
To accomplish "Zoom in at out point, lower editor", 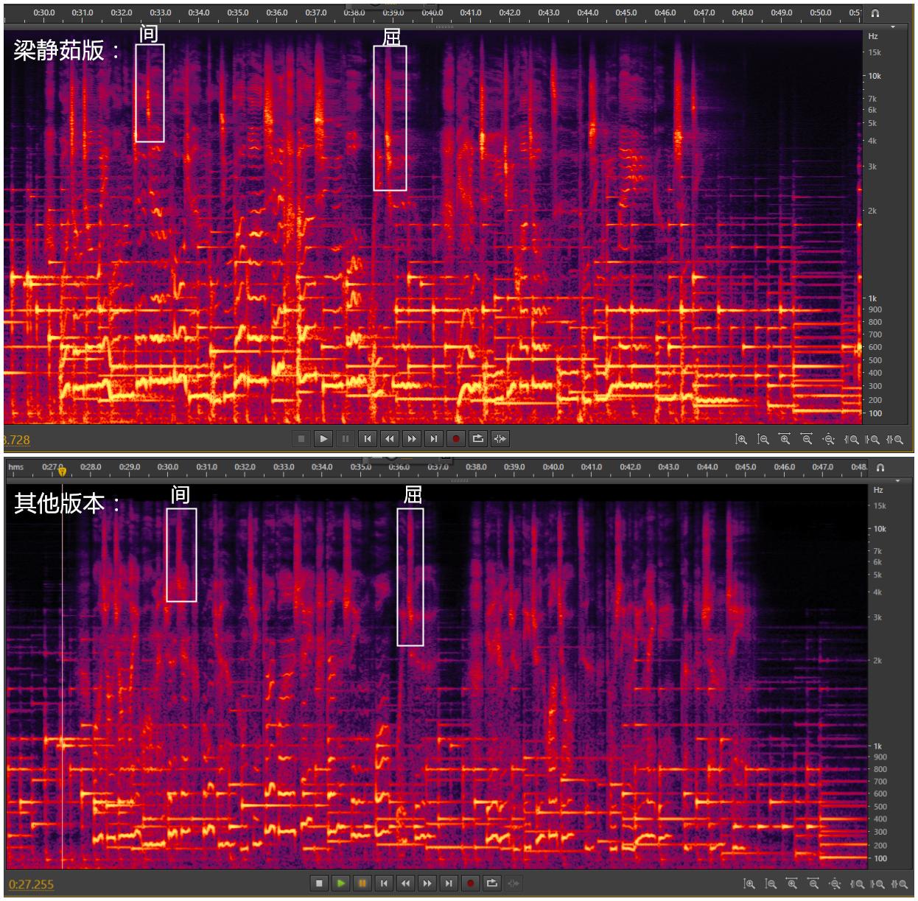I will (877, 883).
